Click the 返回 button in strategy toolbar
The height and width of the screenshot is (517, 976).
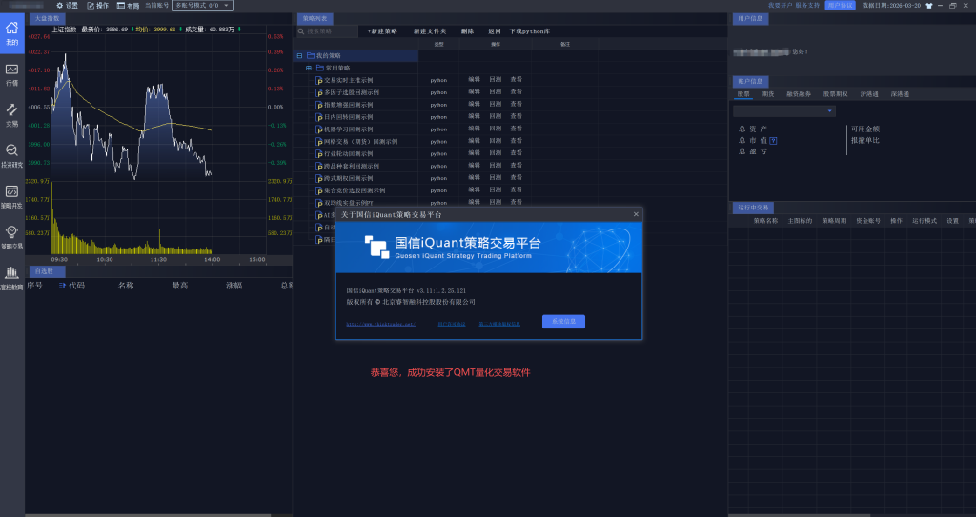495,31
